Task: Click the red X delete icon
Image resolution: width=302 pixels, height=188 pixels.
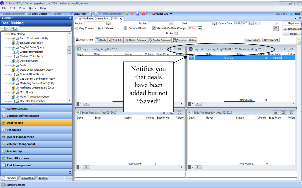Action: (132, 14)
